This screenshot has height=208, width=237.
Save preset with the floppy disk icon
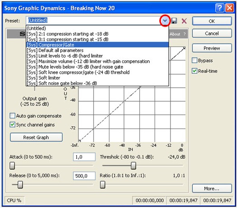(x=174, y=21)
